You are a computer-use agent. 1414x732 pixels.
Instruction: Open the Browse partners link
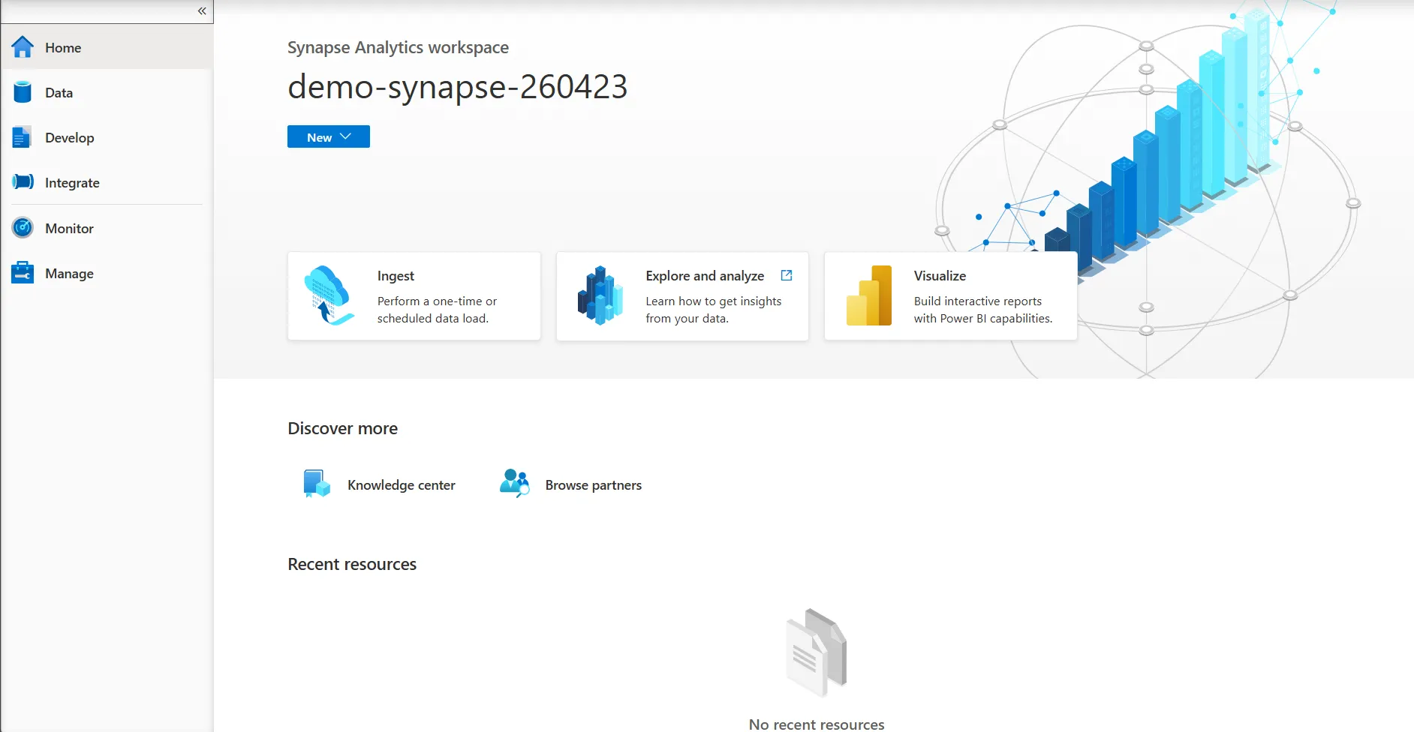click(594, 485)
